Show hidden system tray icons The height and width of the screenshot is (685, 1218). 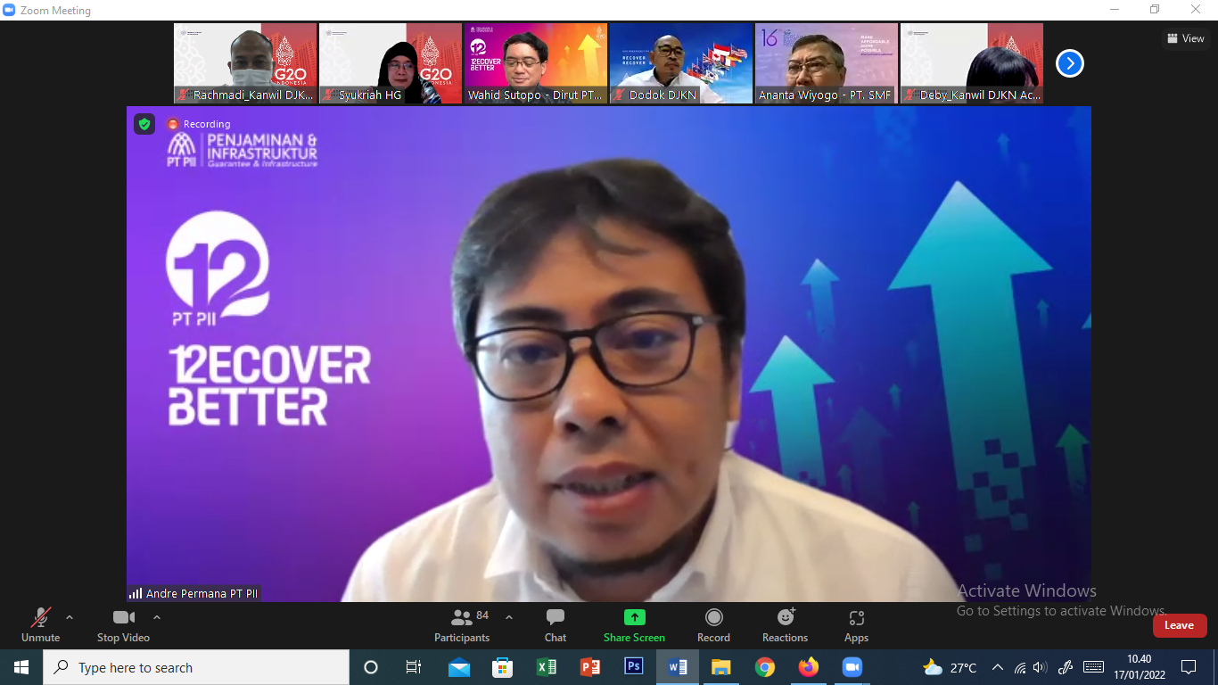click(997, 667)
